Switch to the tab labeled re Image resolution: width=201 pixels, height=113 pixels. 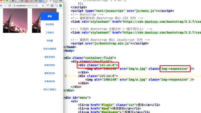(36, 1)
